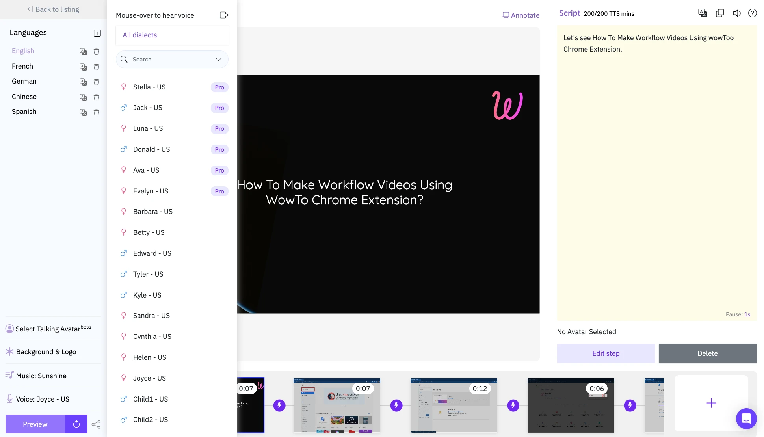
Task: Click transition bolt after 0:06 clip
Action: pyautogui.click(x=630, y=405)
